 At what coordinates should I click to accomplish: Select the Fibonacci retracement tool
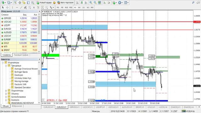pyautogui.click(x=30, y=8)
